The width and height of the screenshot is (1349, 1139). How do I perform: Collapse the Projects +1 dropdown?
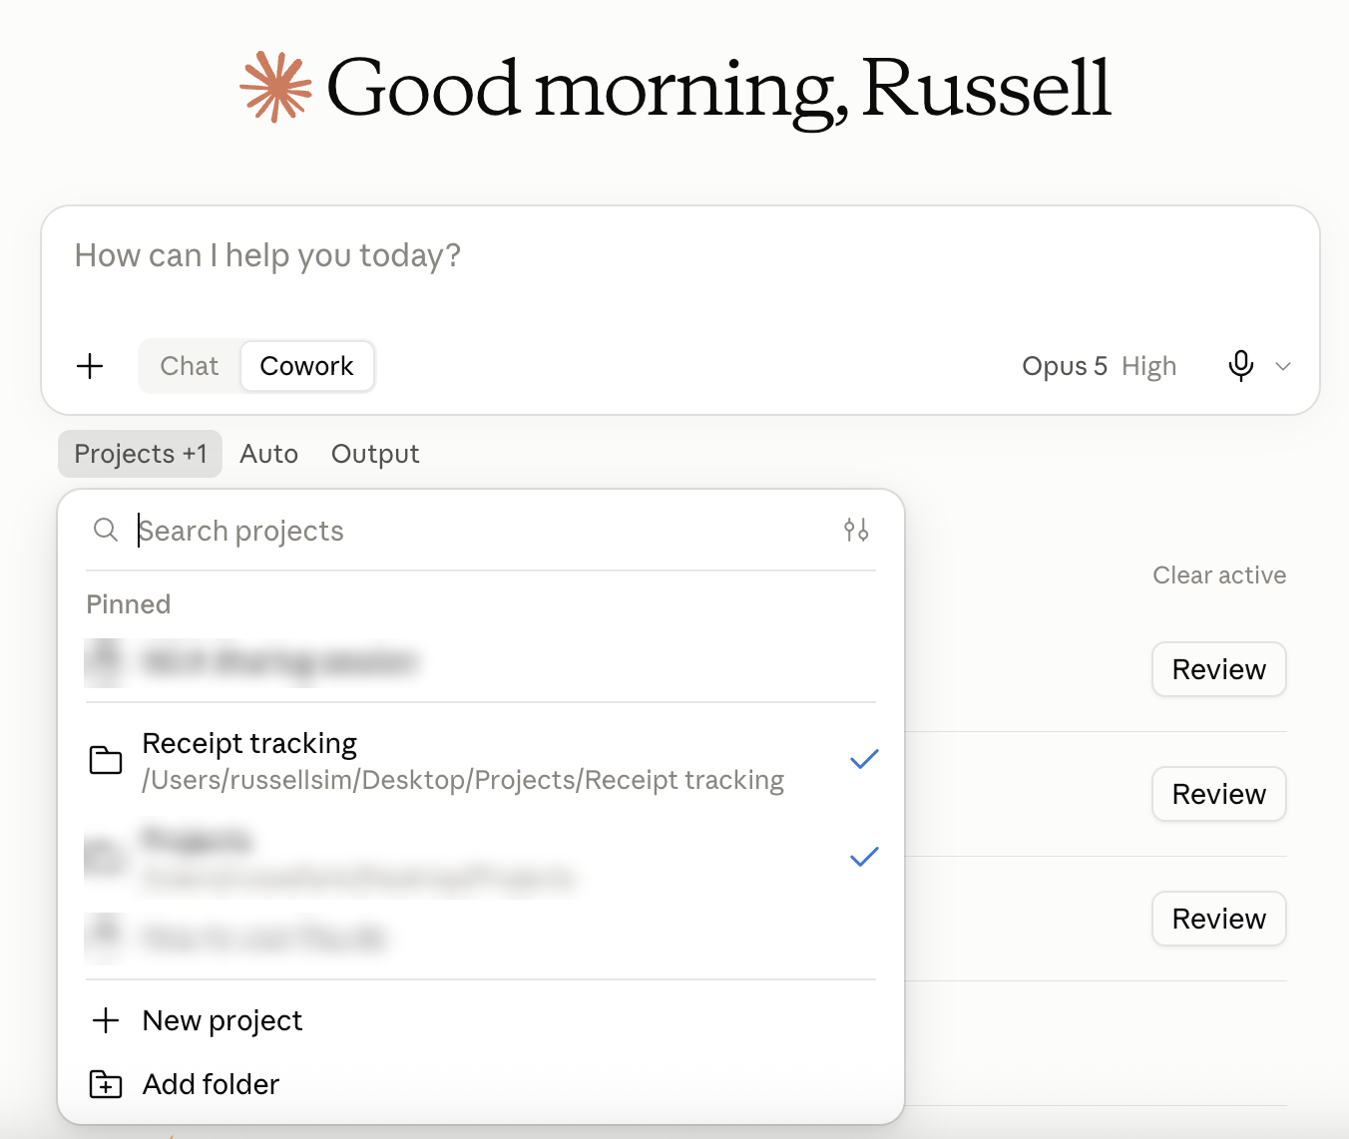(x=140, y=454)
